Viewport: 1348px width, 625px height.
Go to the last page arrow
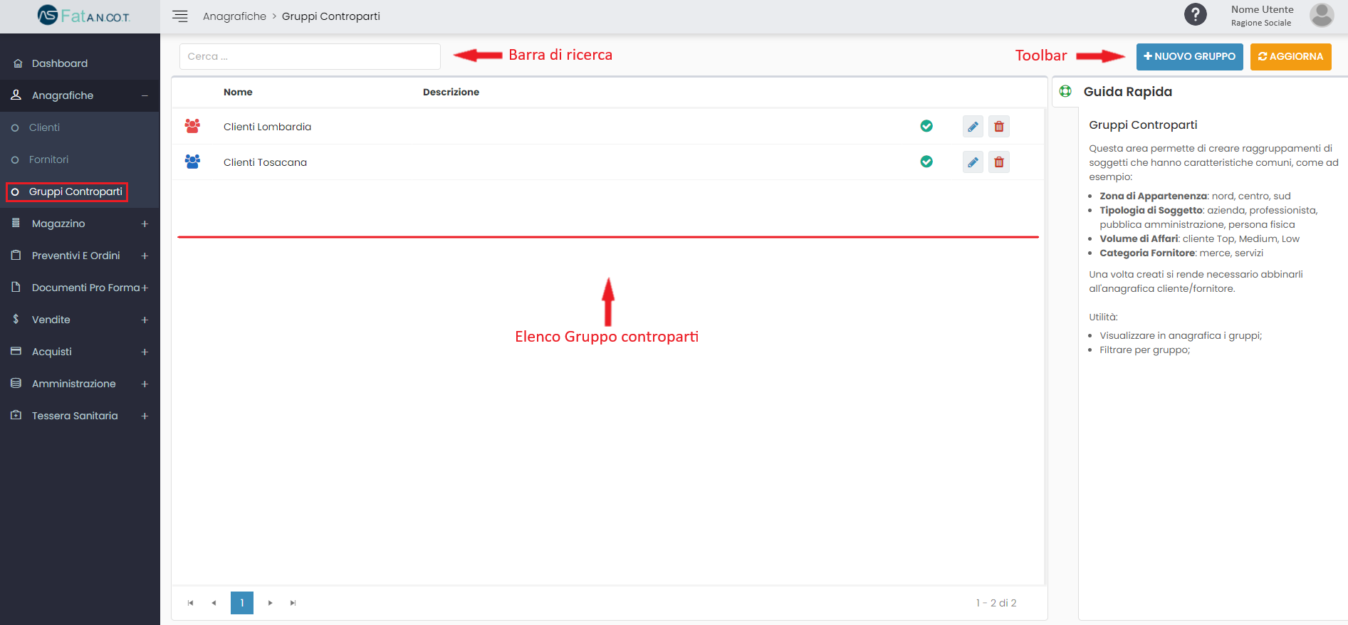point(293,603)
